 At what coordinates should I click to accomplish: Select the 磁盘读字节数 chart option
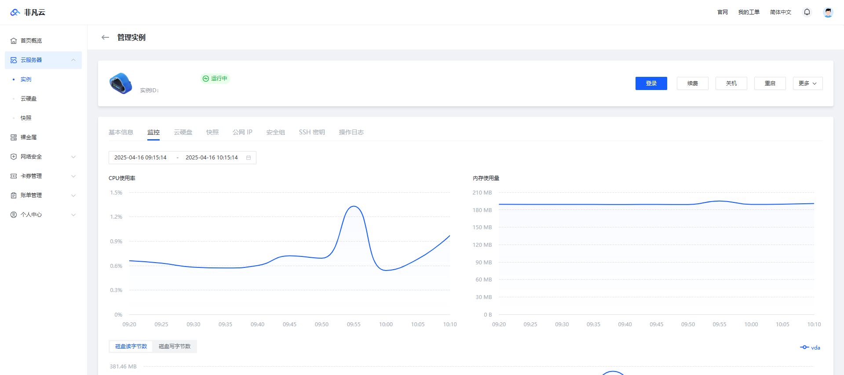pos(131,346)
